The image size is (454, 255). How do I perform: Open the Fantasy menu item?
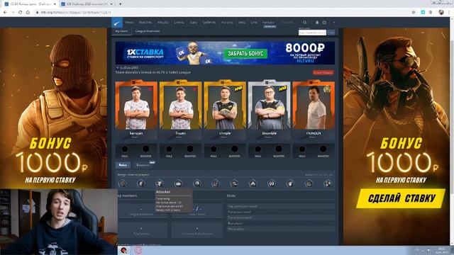click(x=268, y=22)
